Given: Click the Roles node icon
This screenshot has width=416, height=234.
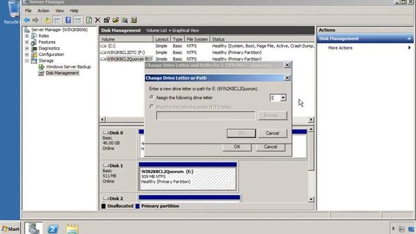Looking at the screenshot, I should pos(34,36).
